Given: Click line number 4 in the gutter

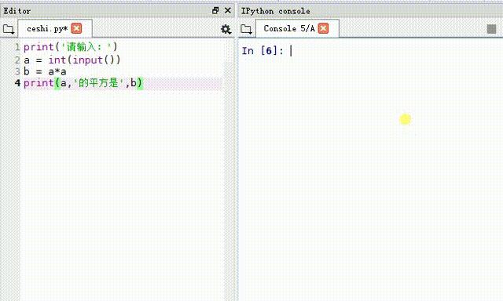Looking at the screenshot, I should click(17, 83).
